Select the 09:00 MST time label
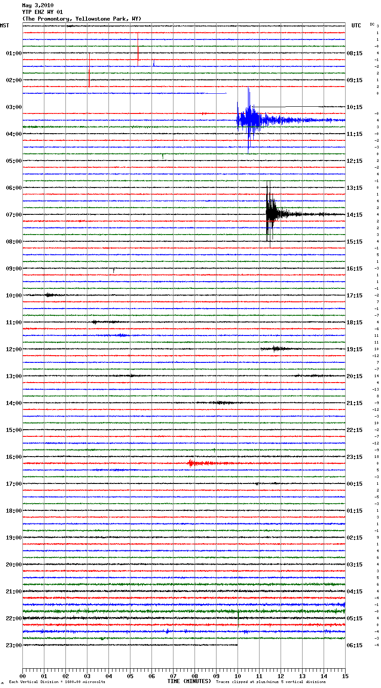The image size is (381, 688). tap(14, 269)
